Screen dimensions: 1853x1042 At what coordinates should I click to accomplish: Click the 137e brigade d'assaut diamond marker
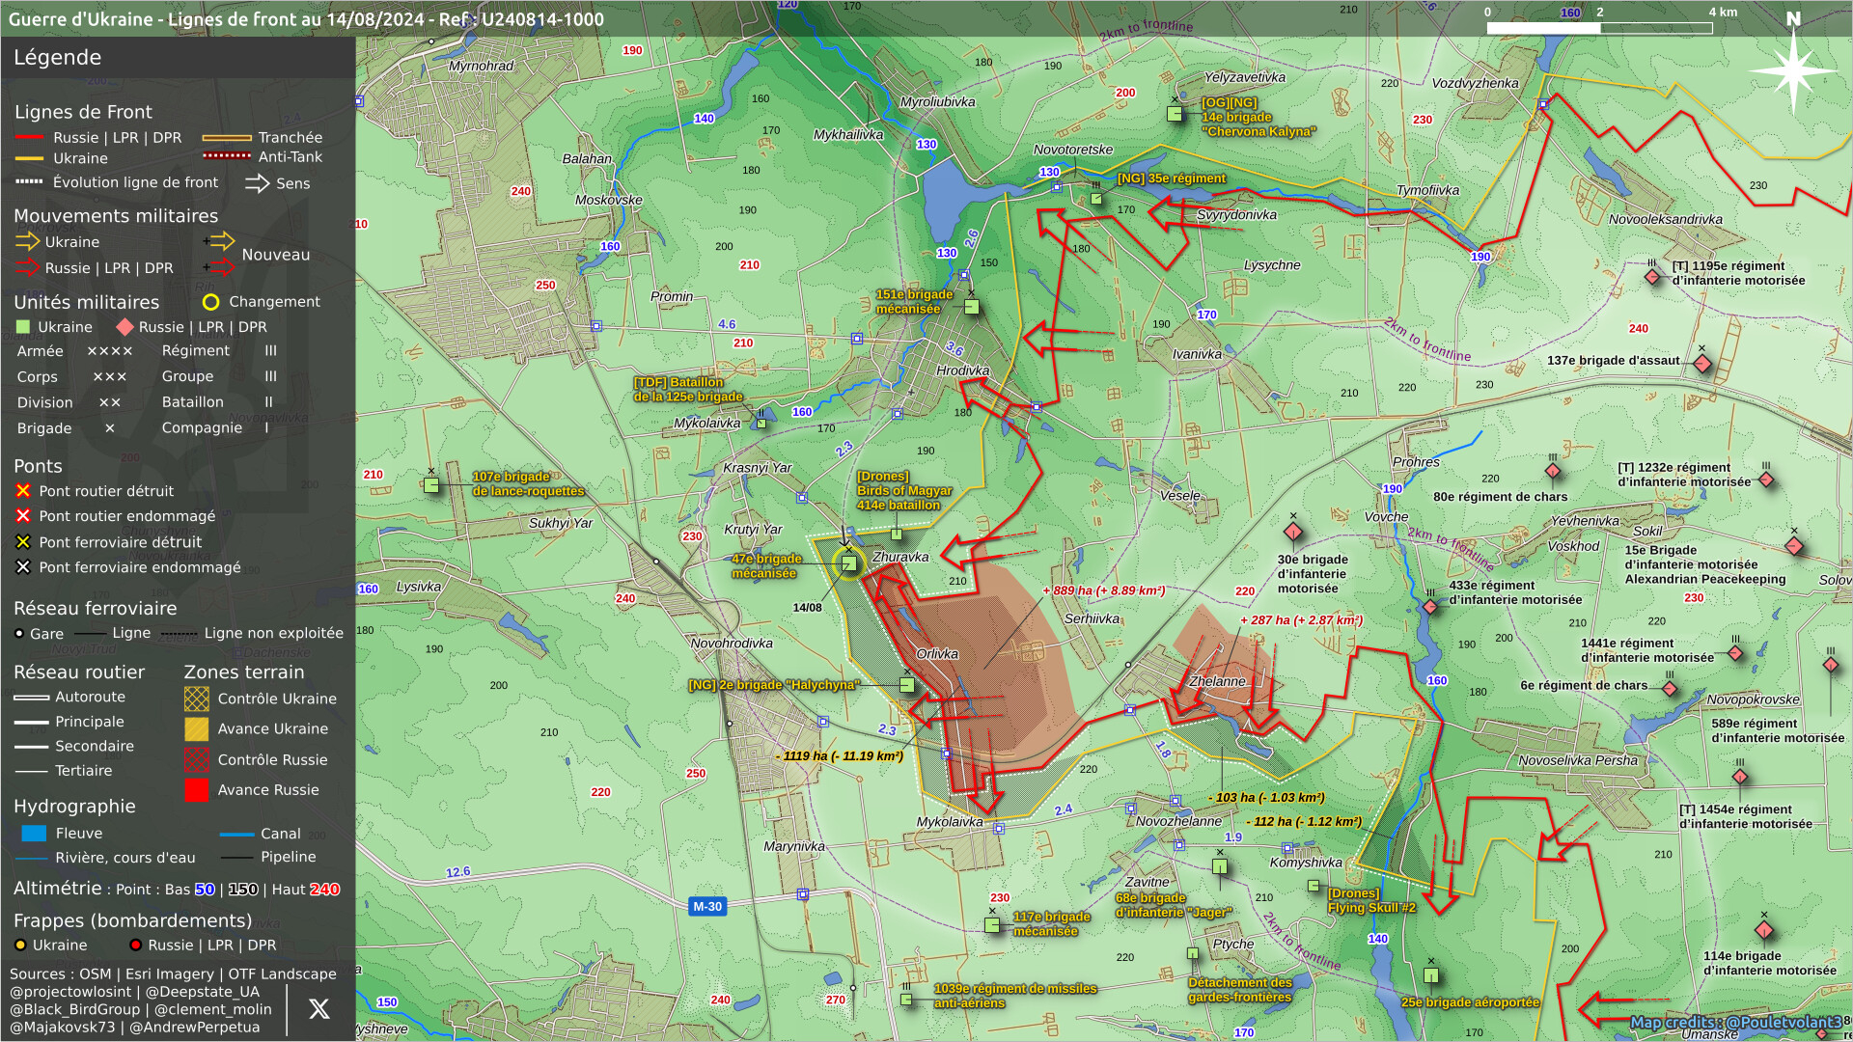pyautogui.click(x=1702, y=364)
